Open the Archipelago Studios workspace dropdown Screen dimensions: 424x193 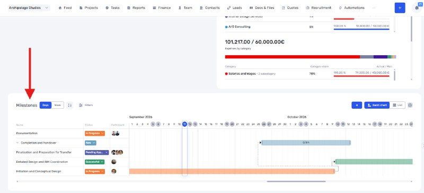[29, 8]
